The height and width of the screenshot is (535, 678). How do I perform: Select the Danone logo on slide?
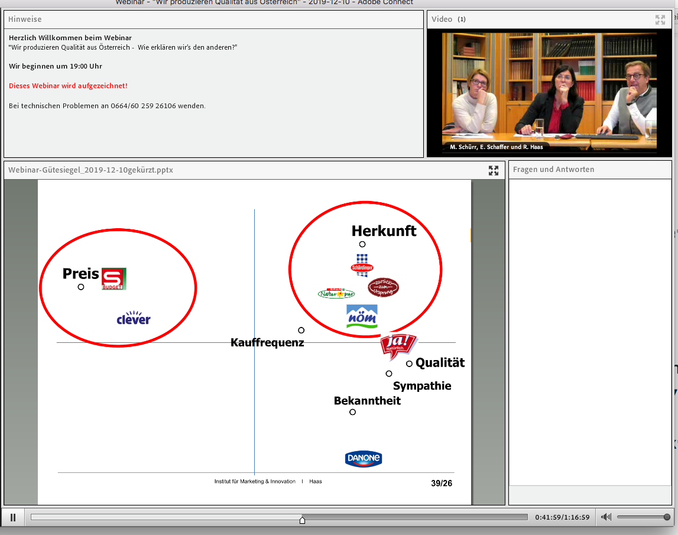pos(364,459)
